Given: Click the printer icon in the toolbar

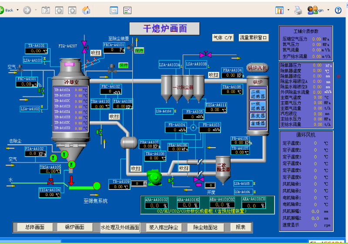Looking at the screenshot, I should click(x=298, y=10).
